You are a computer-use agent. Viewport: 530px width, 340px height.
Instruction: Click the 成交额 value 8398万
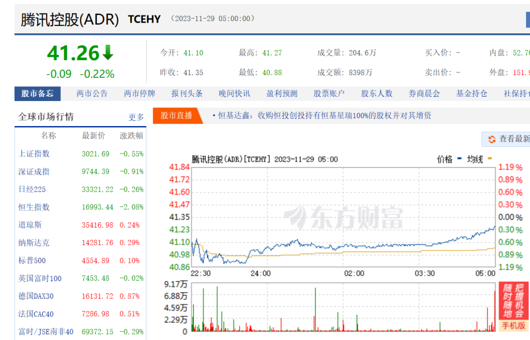(360, 73)
